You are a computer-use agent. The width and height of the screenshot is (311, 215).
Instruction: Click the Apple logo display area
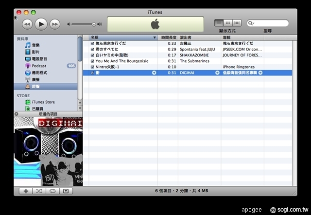[x=155, y=24]
